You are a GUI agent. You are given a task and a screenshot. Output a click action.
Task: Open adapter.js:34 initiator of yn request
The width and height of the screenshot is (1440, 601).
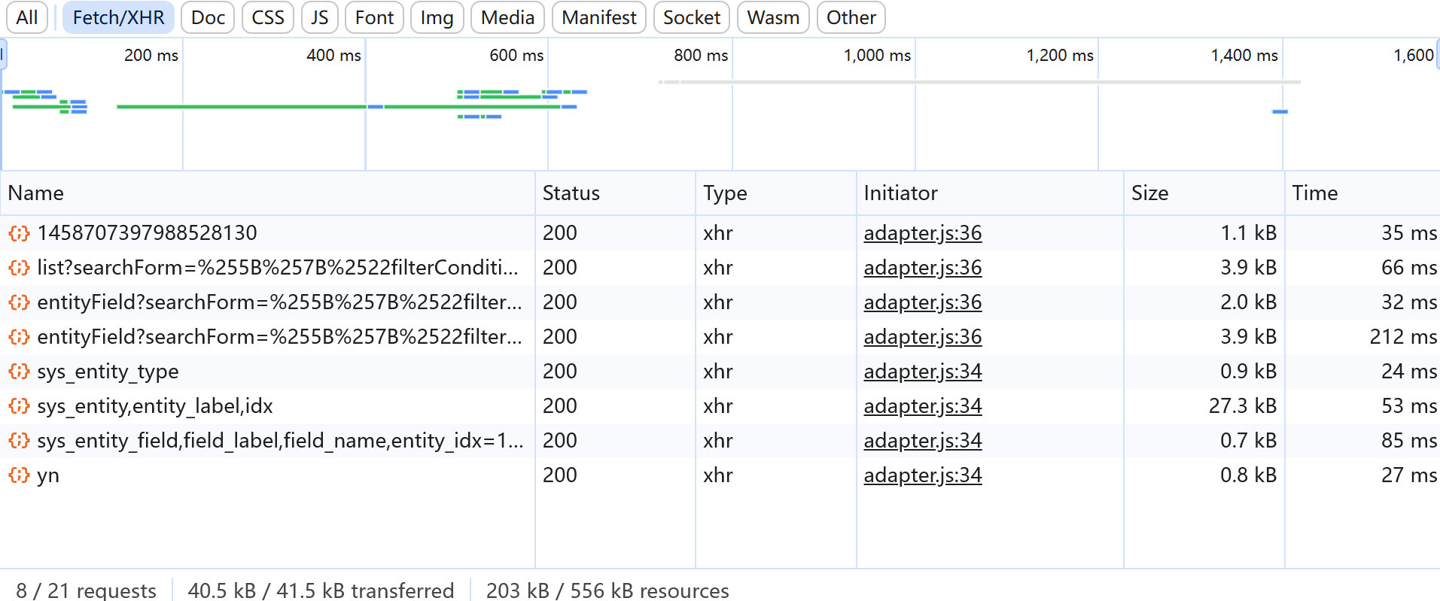click(x=922, y=475)
